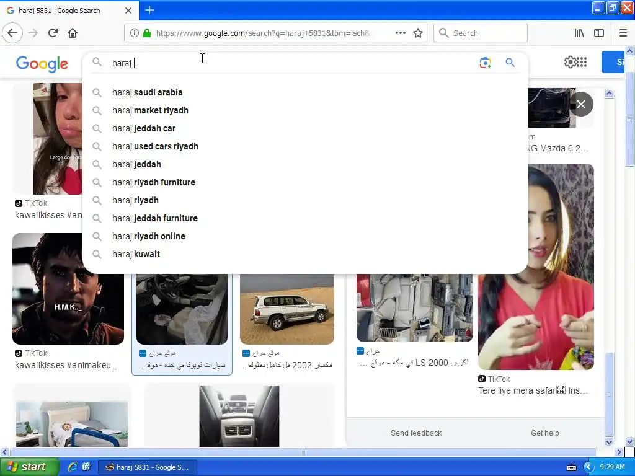Image resolution: width=635 pixels, height=476 pixels.
Task: Click the Google logo
Action: pos(42,64)
